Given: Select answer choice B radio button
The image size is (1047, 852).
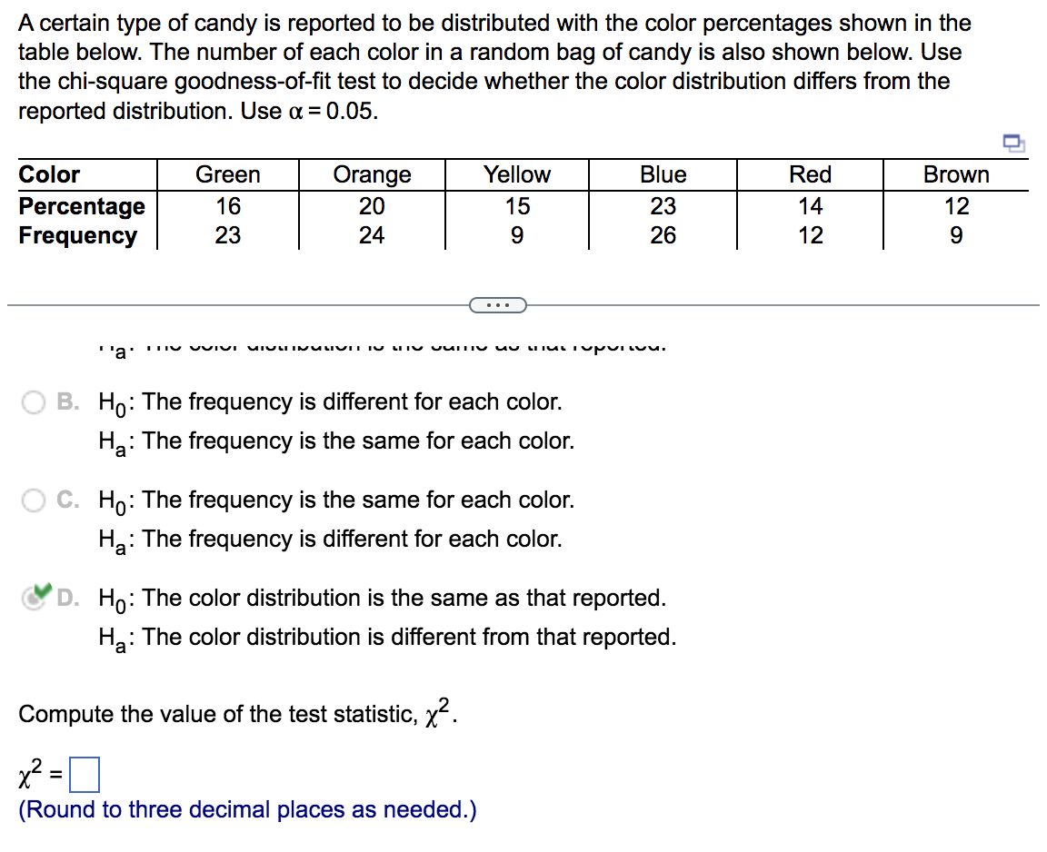Looking at the screenshot, I should [35, 401].
